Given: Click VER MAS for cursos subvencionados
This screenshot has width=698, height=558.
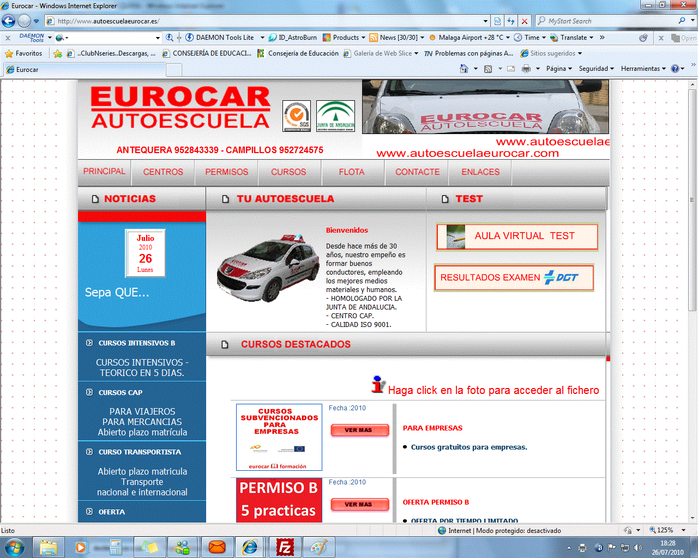Looking at the screenshot, I should pos(359,430).
